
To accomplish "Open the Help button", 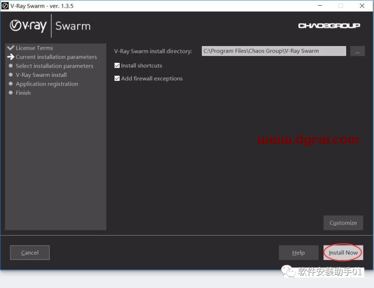I will (x=298, y=253).
